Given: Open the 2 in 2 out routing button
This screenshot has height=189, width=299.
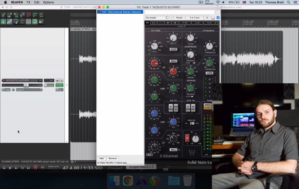Looking at the screenshot, I should pyautogui.click(x=195, y=17).
